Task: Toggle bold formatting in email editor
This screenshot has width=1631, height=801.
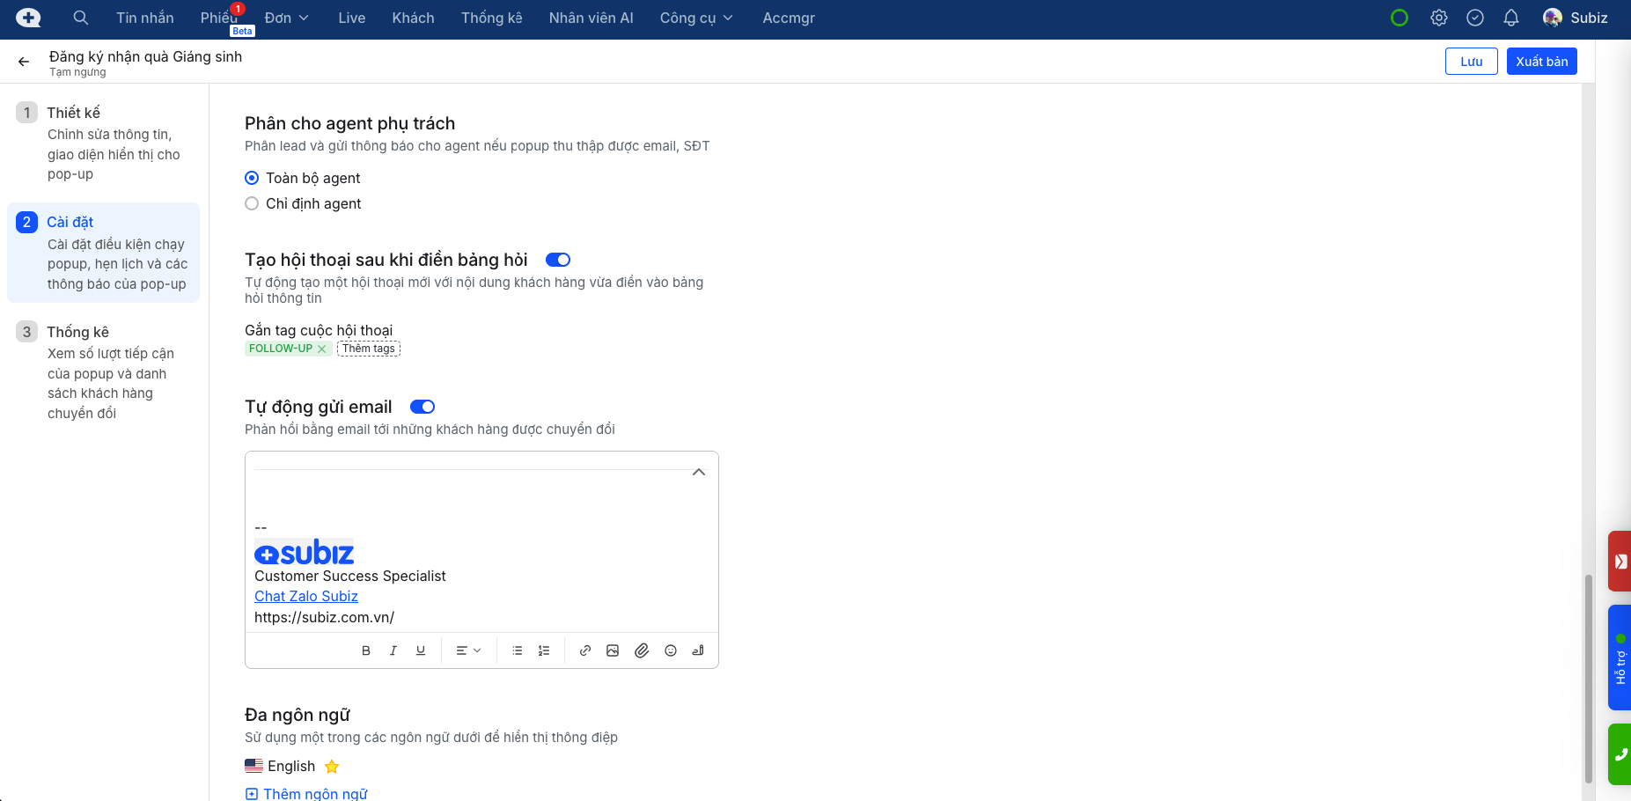Action: click(366, 650)
